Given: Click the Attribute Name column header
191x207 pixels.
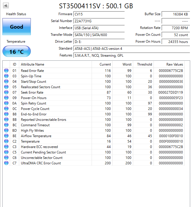Looking at the screenshot, I should coord(55,64).
